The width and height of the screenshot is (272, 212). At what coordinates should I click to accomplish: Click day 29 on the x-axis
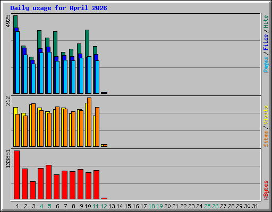[239, 206]
